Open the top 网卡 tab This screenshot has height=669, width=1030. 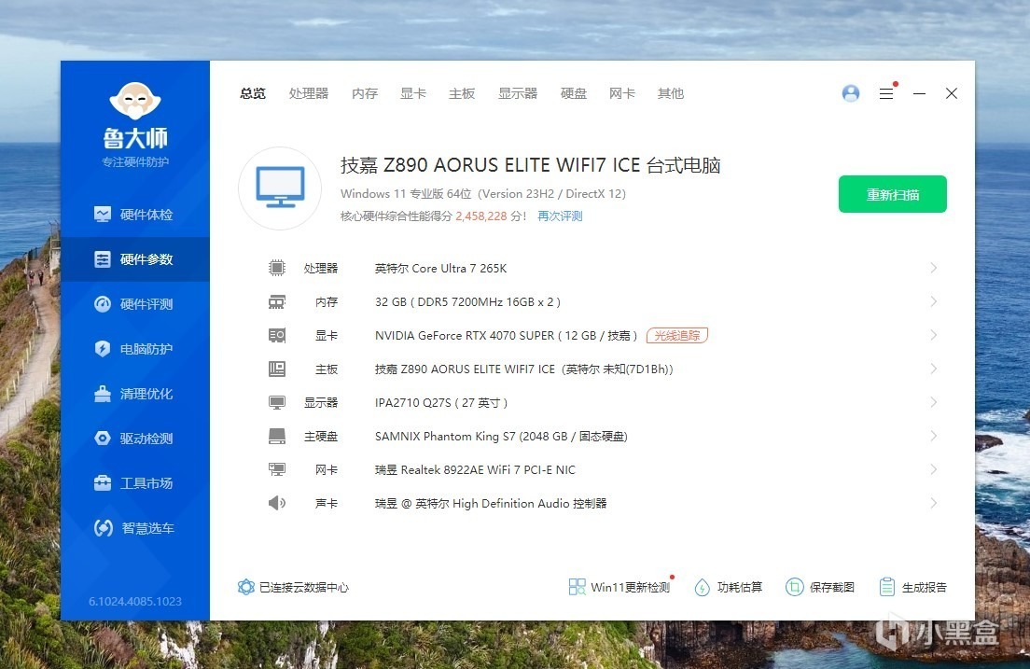(622, 93)
